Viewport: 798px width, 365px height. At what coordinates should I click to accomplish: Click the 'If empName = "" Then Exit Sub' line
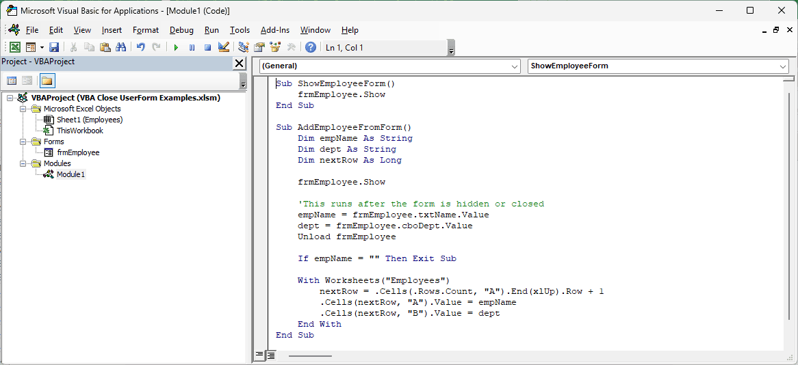(377, 258)
